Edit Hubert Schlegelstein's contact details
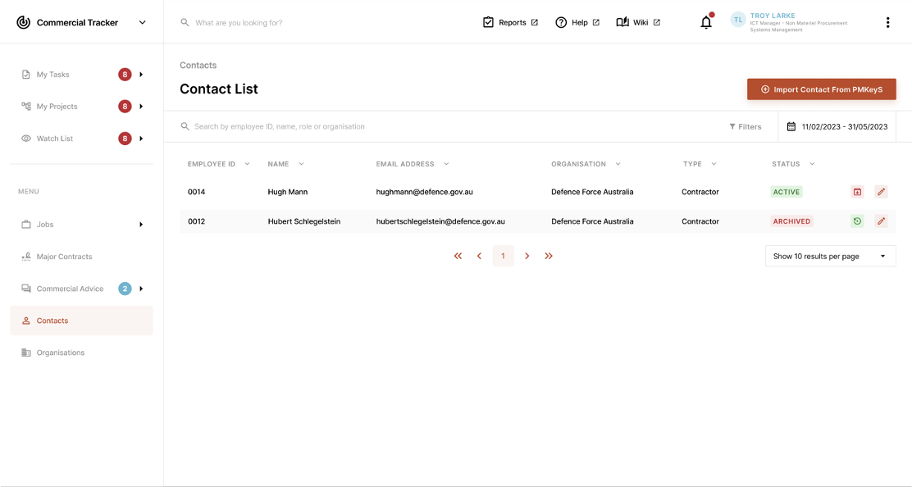 tap(881, 221)
